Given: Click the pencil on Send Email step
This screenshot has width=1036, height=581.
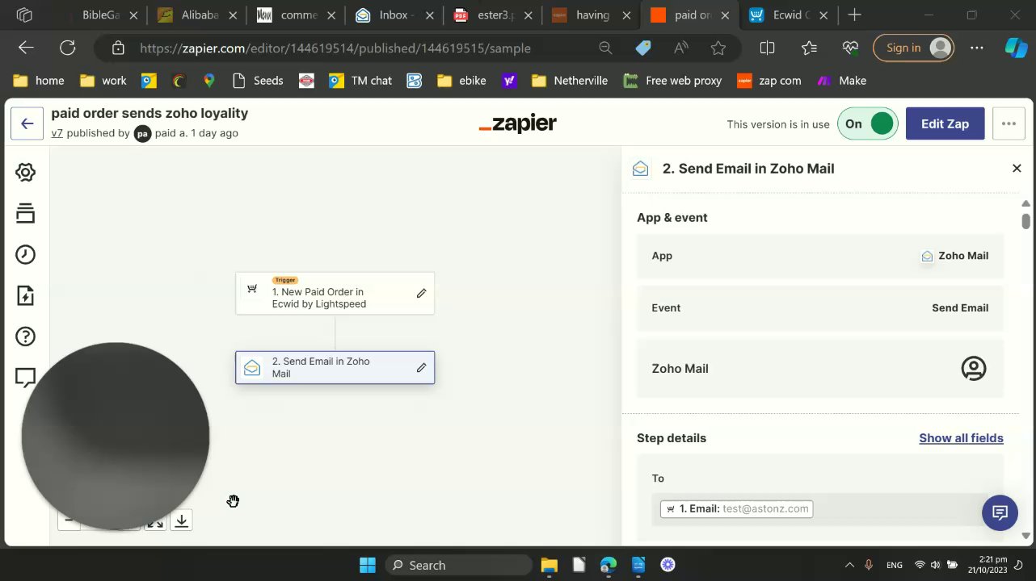Looking at the screenshot, I should coord(421,367).
